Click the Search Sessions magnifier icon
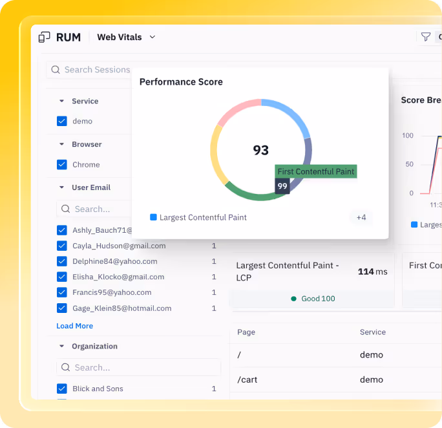This screenshot has height=428, width=442. (x=56, y=70)
